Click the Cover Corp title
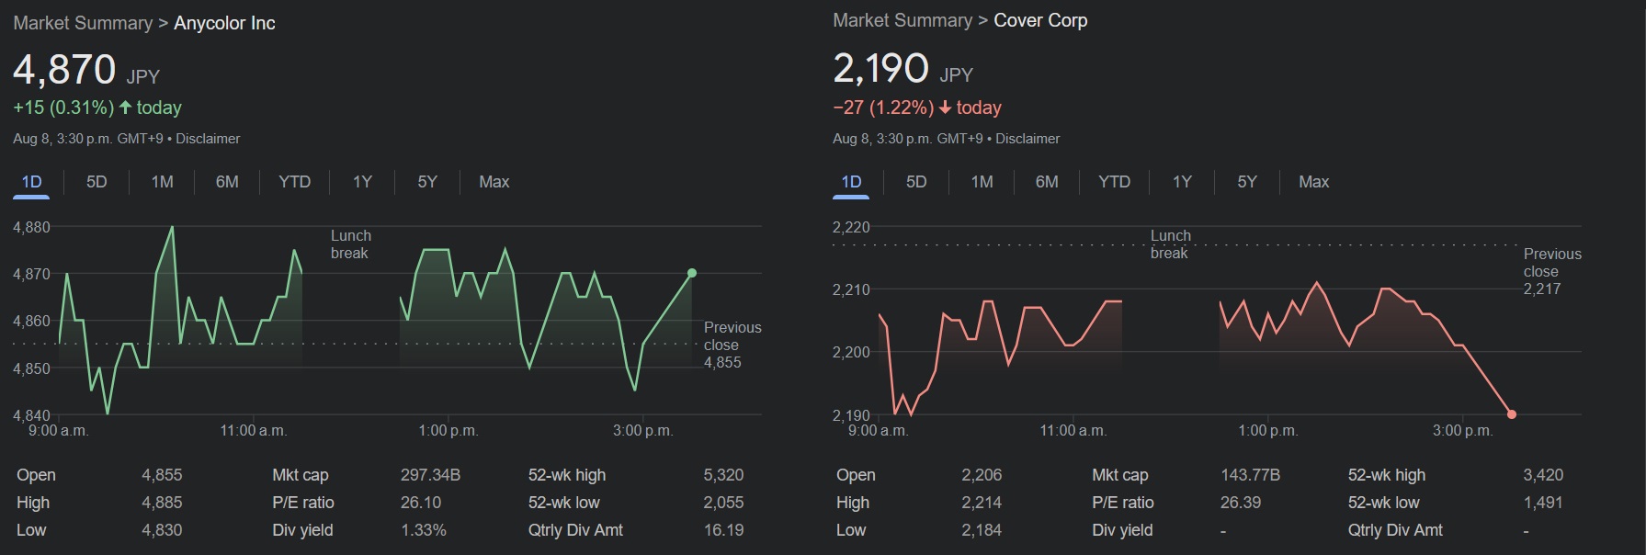1646x555 pixels. (1040, 20)
